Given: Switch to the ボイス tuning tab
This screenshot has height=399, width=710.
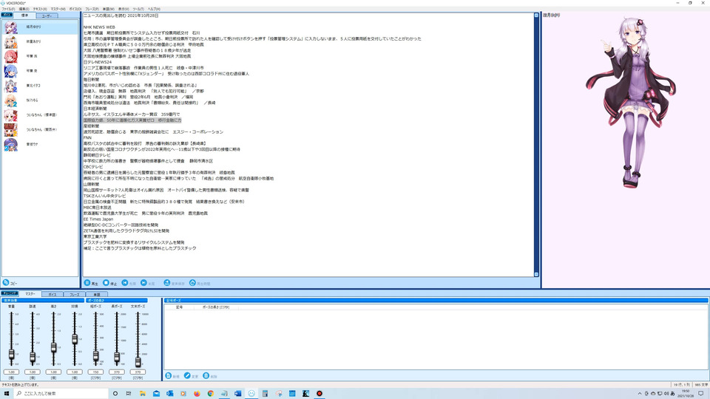Looking at the screenshot, I should click(x=52, y=295).
